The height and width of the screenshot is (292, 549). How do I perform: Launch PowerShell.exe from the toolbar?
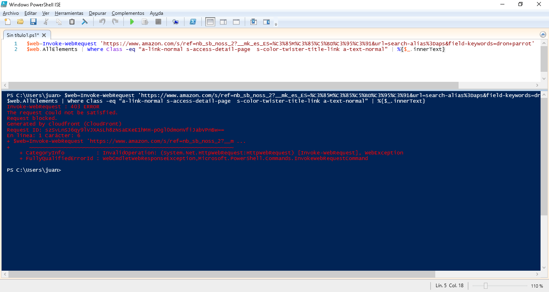coord(193,22)
